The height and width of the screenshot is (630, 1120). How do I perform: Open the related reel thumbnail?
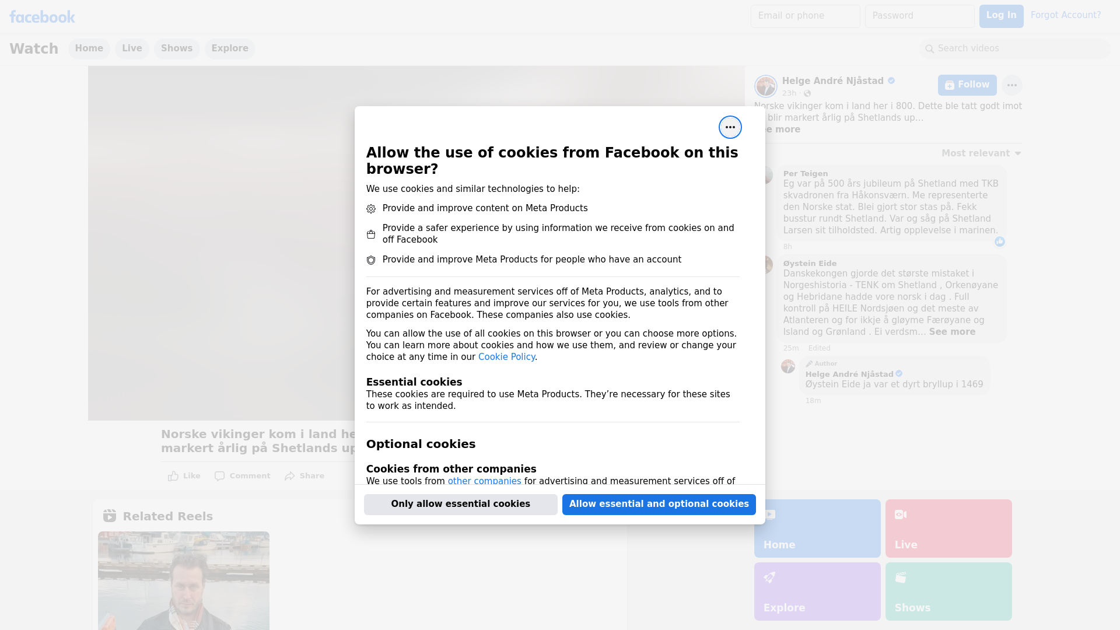[x=184, y=580]
